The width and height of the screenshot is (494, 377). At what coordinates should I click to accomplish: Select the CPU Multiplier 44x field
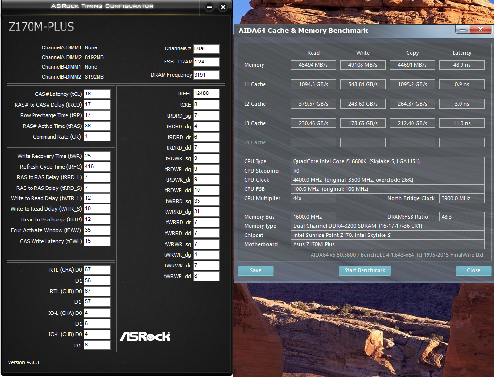313,198
